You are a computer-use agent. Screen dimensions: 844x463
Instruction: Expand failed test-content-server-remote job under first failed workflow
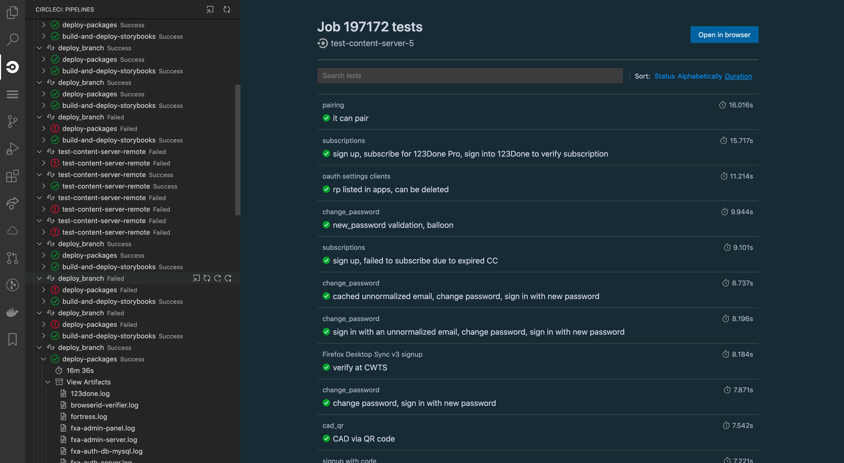43,163
